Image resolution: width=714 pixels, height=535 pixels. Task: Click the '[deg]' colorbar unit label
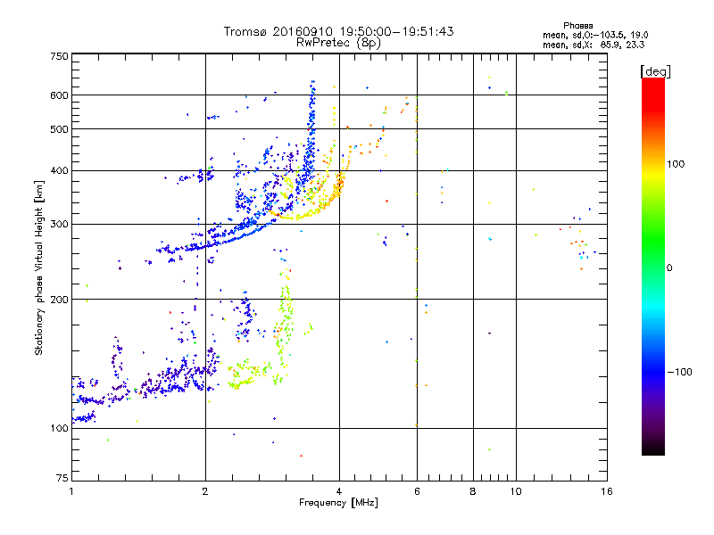tap(655, 71)
